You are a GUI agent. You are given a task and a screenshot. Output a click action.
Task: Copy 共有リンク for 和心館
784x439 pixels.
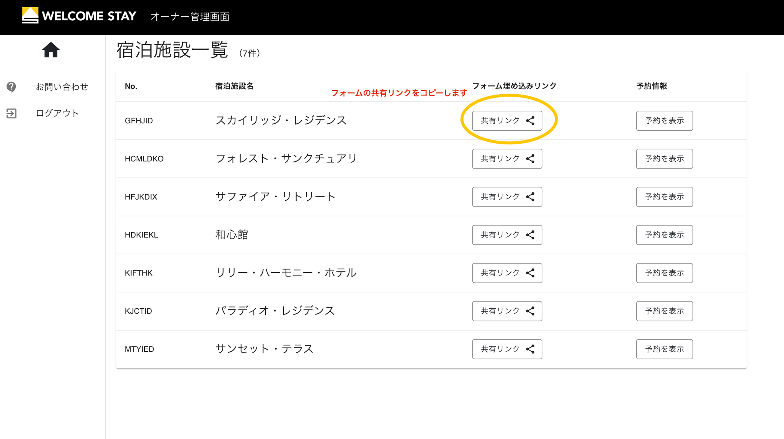click(507, 235)
